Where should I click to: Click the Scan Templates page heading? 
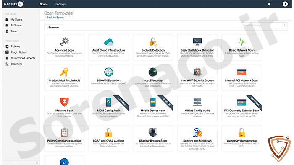[x=58, y=13]
